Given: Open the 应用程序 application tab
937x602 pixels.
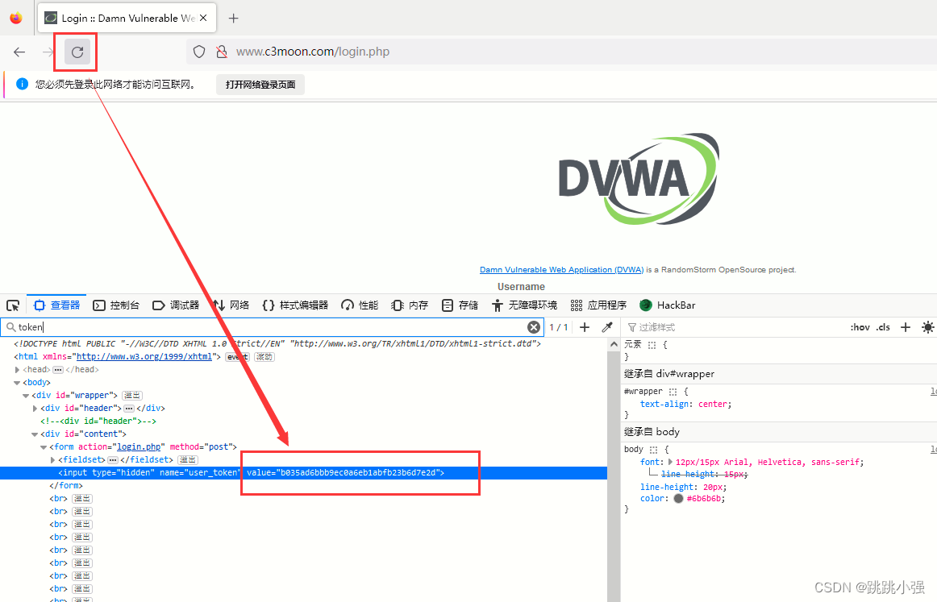Looking at the screenshot, I should coord(598,305).
